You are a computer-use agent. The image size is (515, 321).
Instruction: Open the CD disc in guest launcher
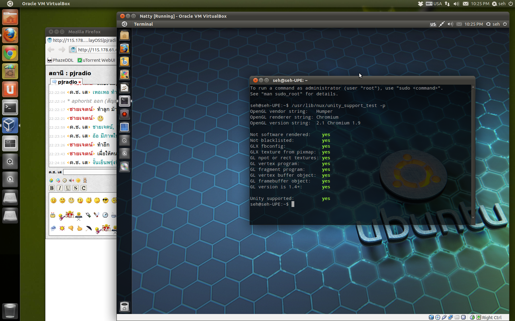124,167
